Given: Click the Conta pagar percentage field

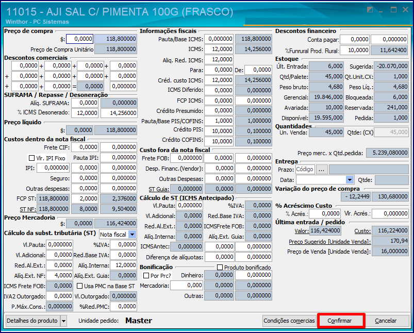Looking at the screenshot, I should [x=355, y=39].
